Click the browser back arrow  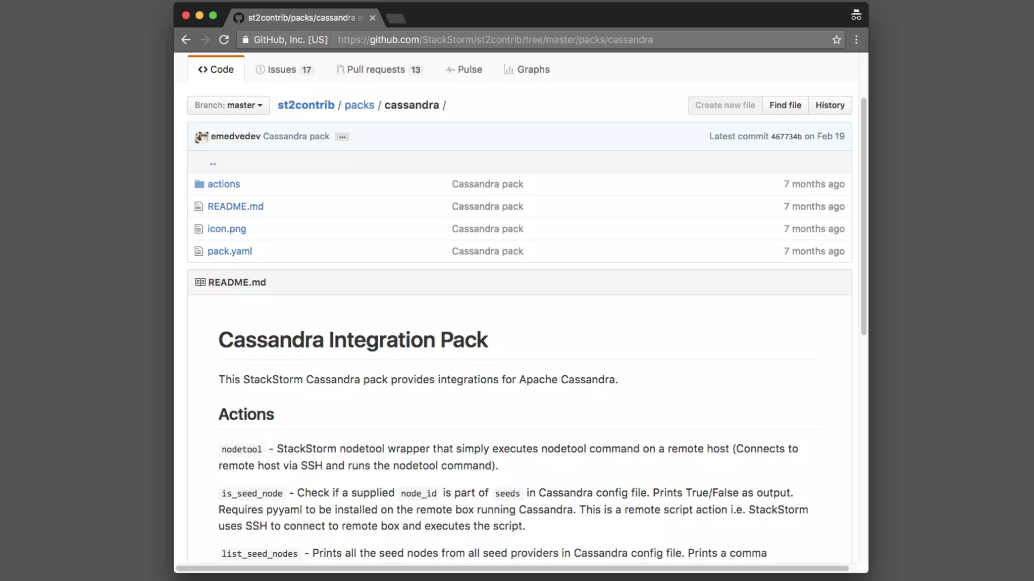[186, 39]
